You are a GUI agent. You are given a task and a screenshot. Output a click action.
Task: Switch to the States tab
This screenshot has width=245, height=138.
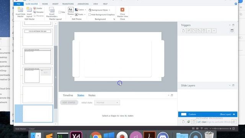pyautogui.click(x=81, y=95)
